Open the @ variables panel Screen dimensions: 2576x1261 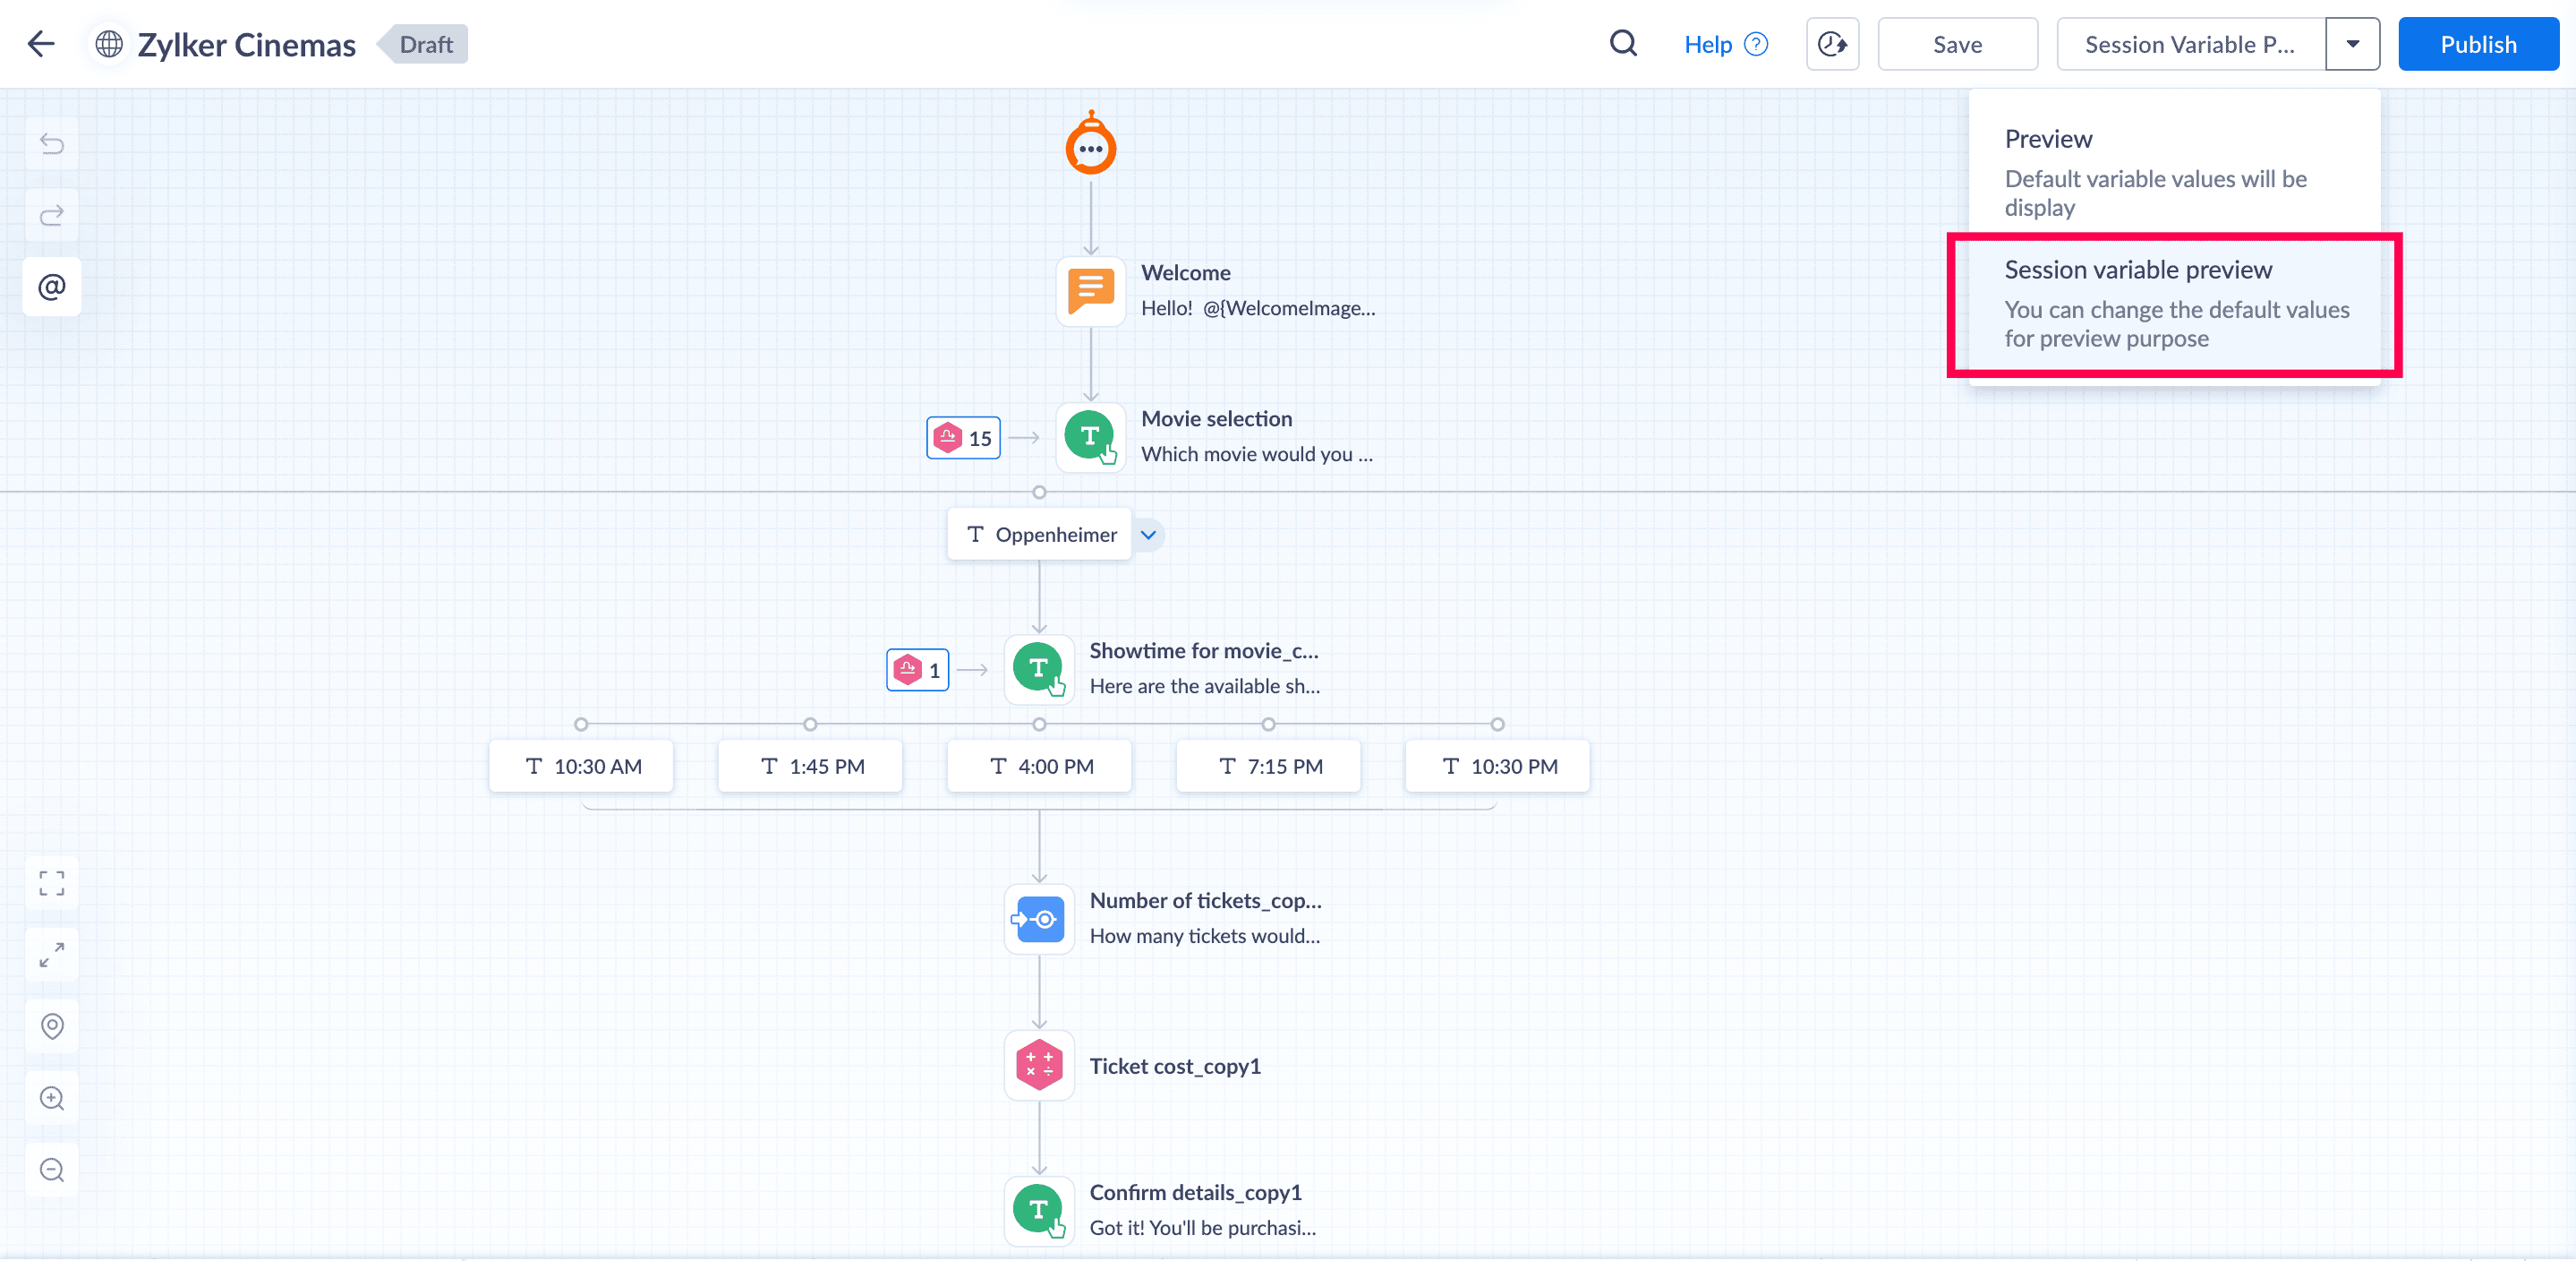(x=52, y=287)
